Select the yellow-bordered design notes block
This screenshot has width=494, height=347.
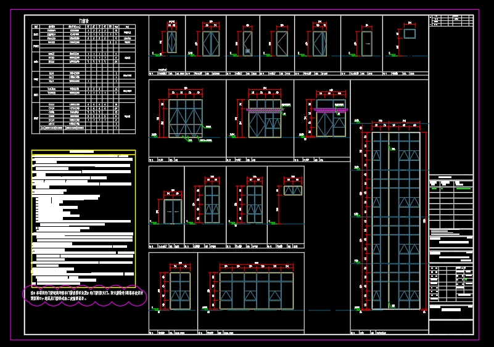click(83, 219)
